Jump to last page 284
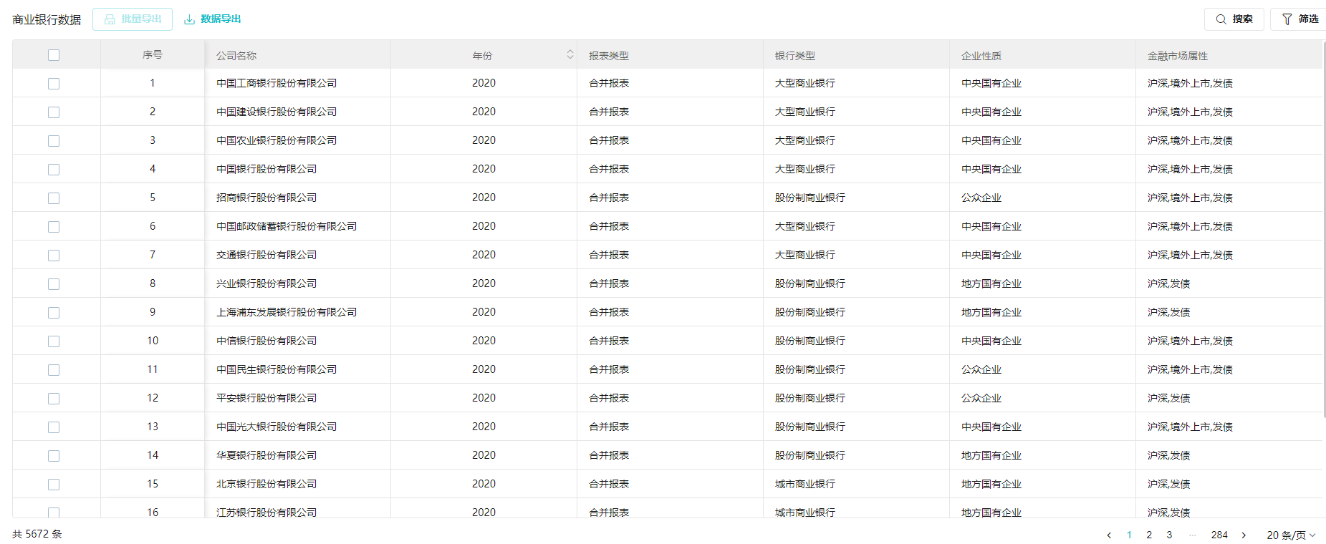The height and width of the screenshot is (544, 1326). 1219,535
